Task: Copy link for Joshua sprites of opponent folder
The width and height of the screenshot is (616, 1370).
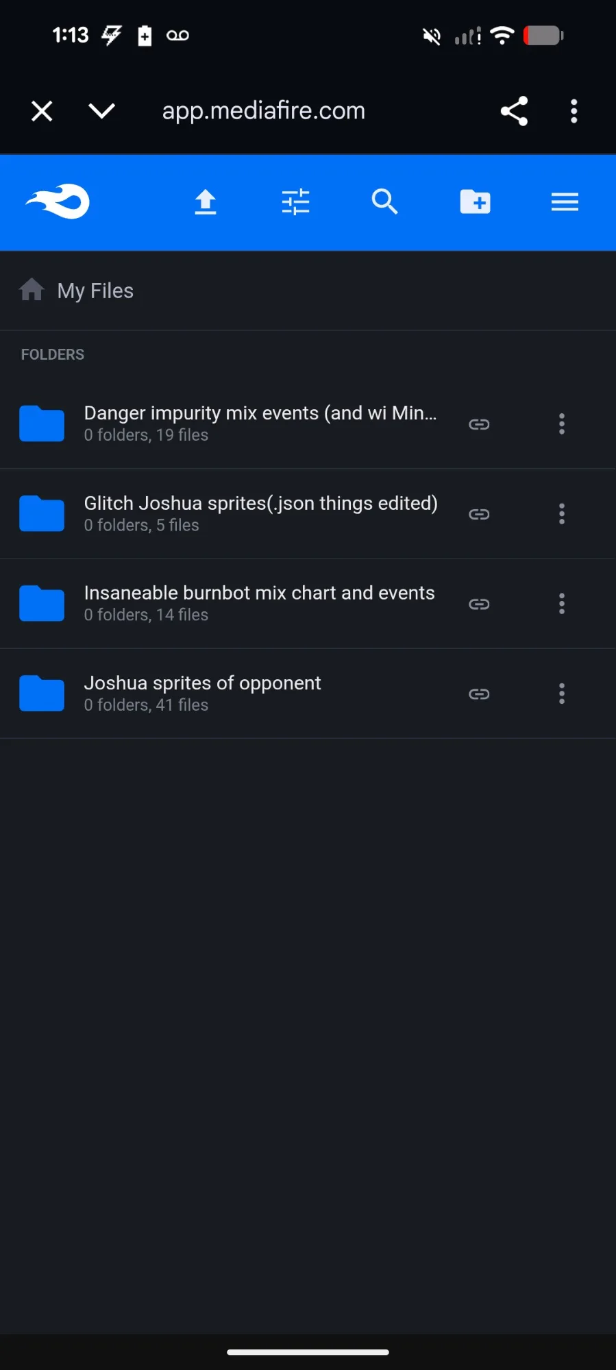Action: (479, 694)
